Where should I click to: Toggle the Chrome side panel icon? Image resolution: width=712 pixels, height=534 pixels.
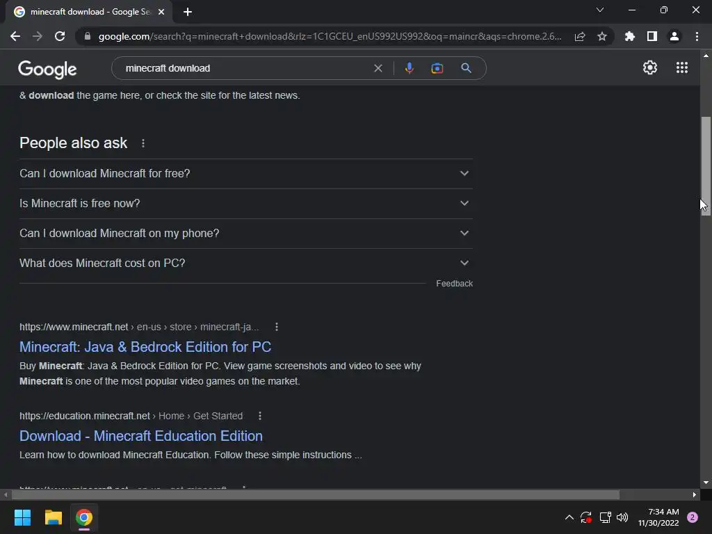652,36
